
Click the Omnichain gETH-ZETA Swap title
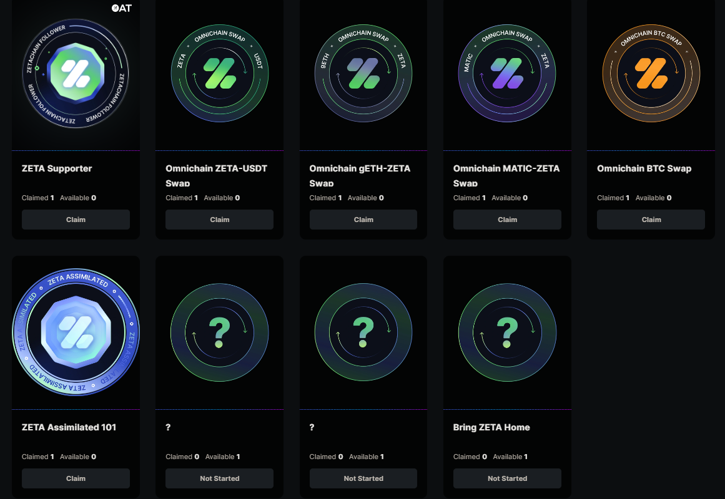pyautogui.click(x=360, y=175)
